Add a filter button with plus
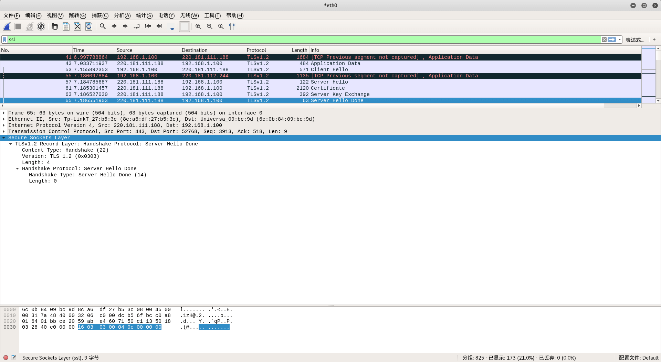Image resolution: width=661 pixels, height=362 pixels. 654,40
